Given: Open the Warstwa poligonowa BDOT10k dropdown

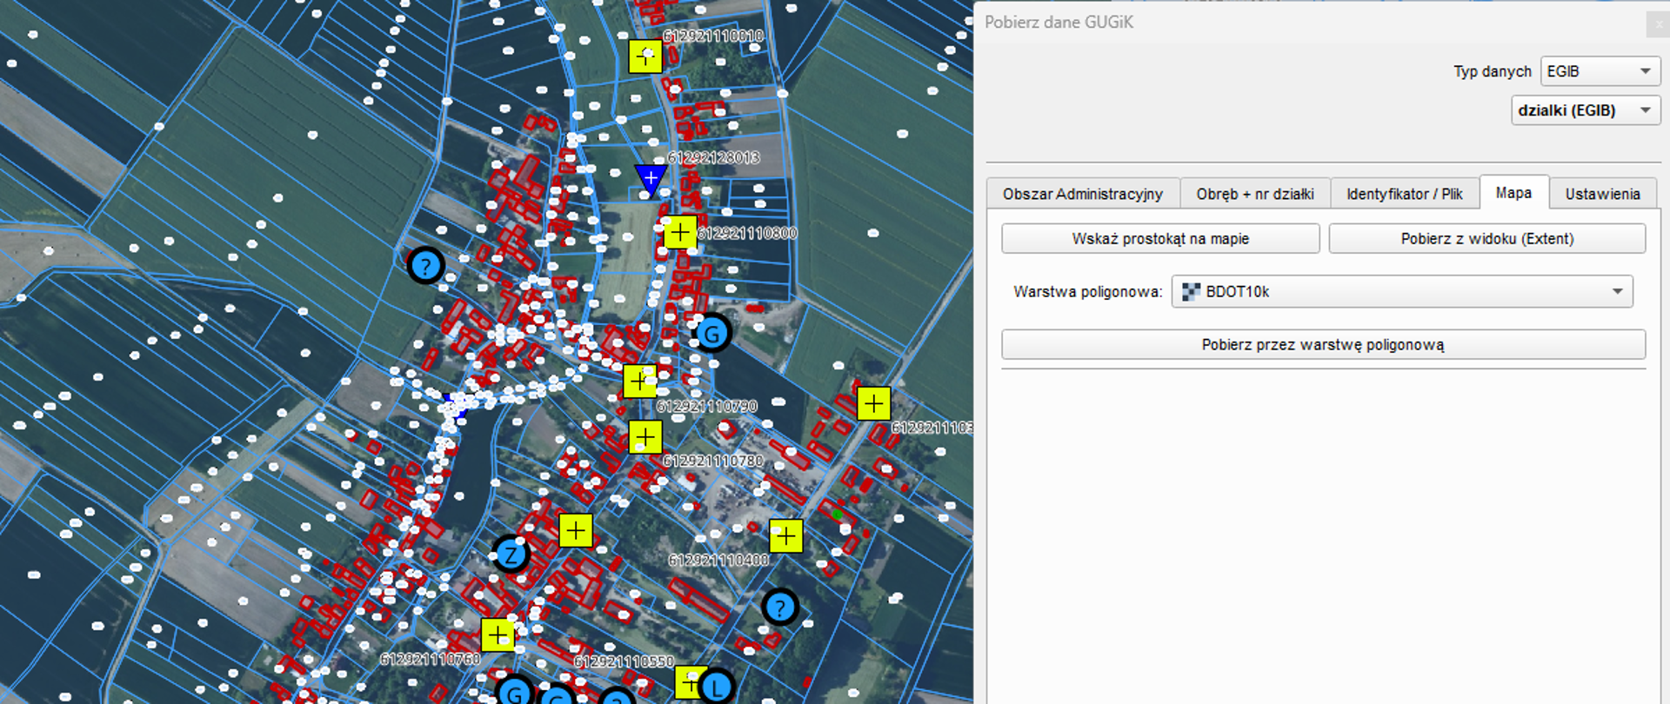Looking at the screenshot, I should 1401,292.
